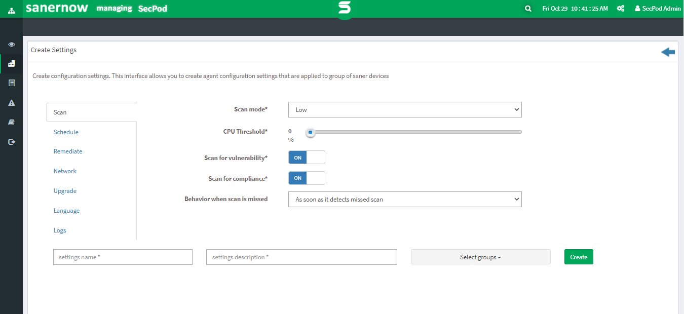Image resolution: width=684 pixels, height=314 pixels.
Task: Click the Scan for vulnerability label
Action: [x=236, y=158]
